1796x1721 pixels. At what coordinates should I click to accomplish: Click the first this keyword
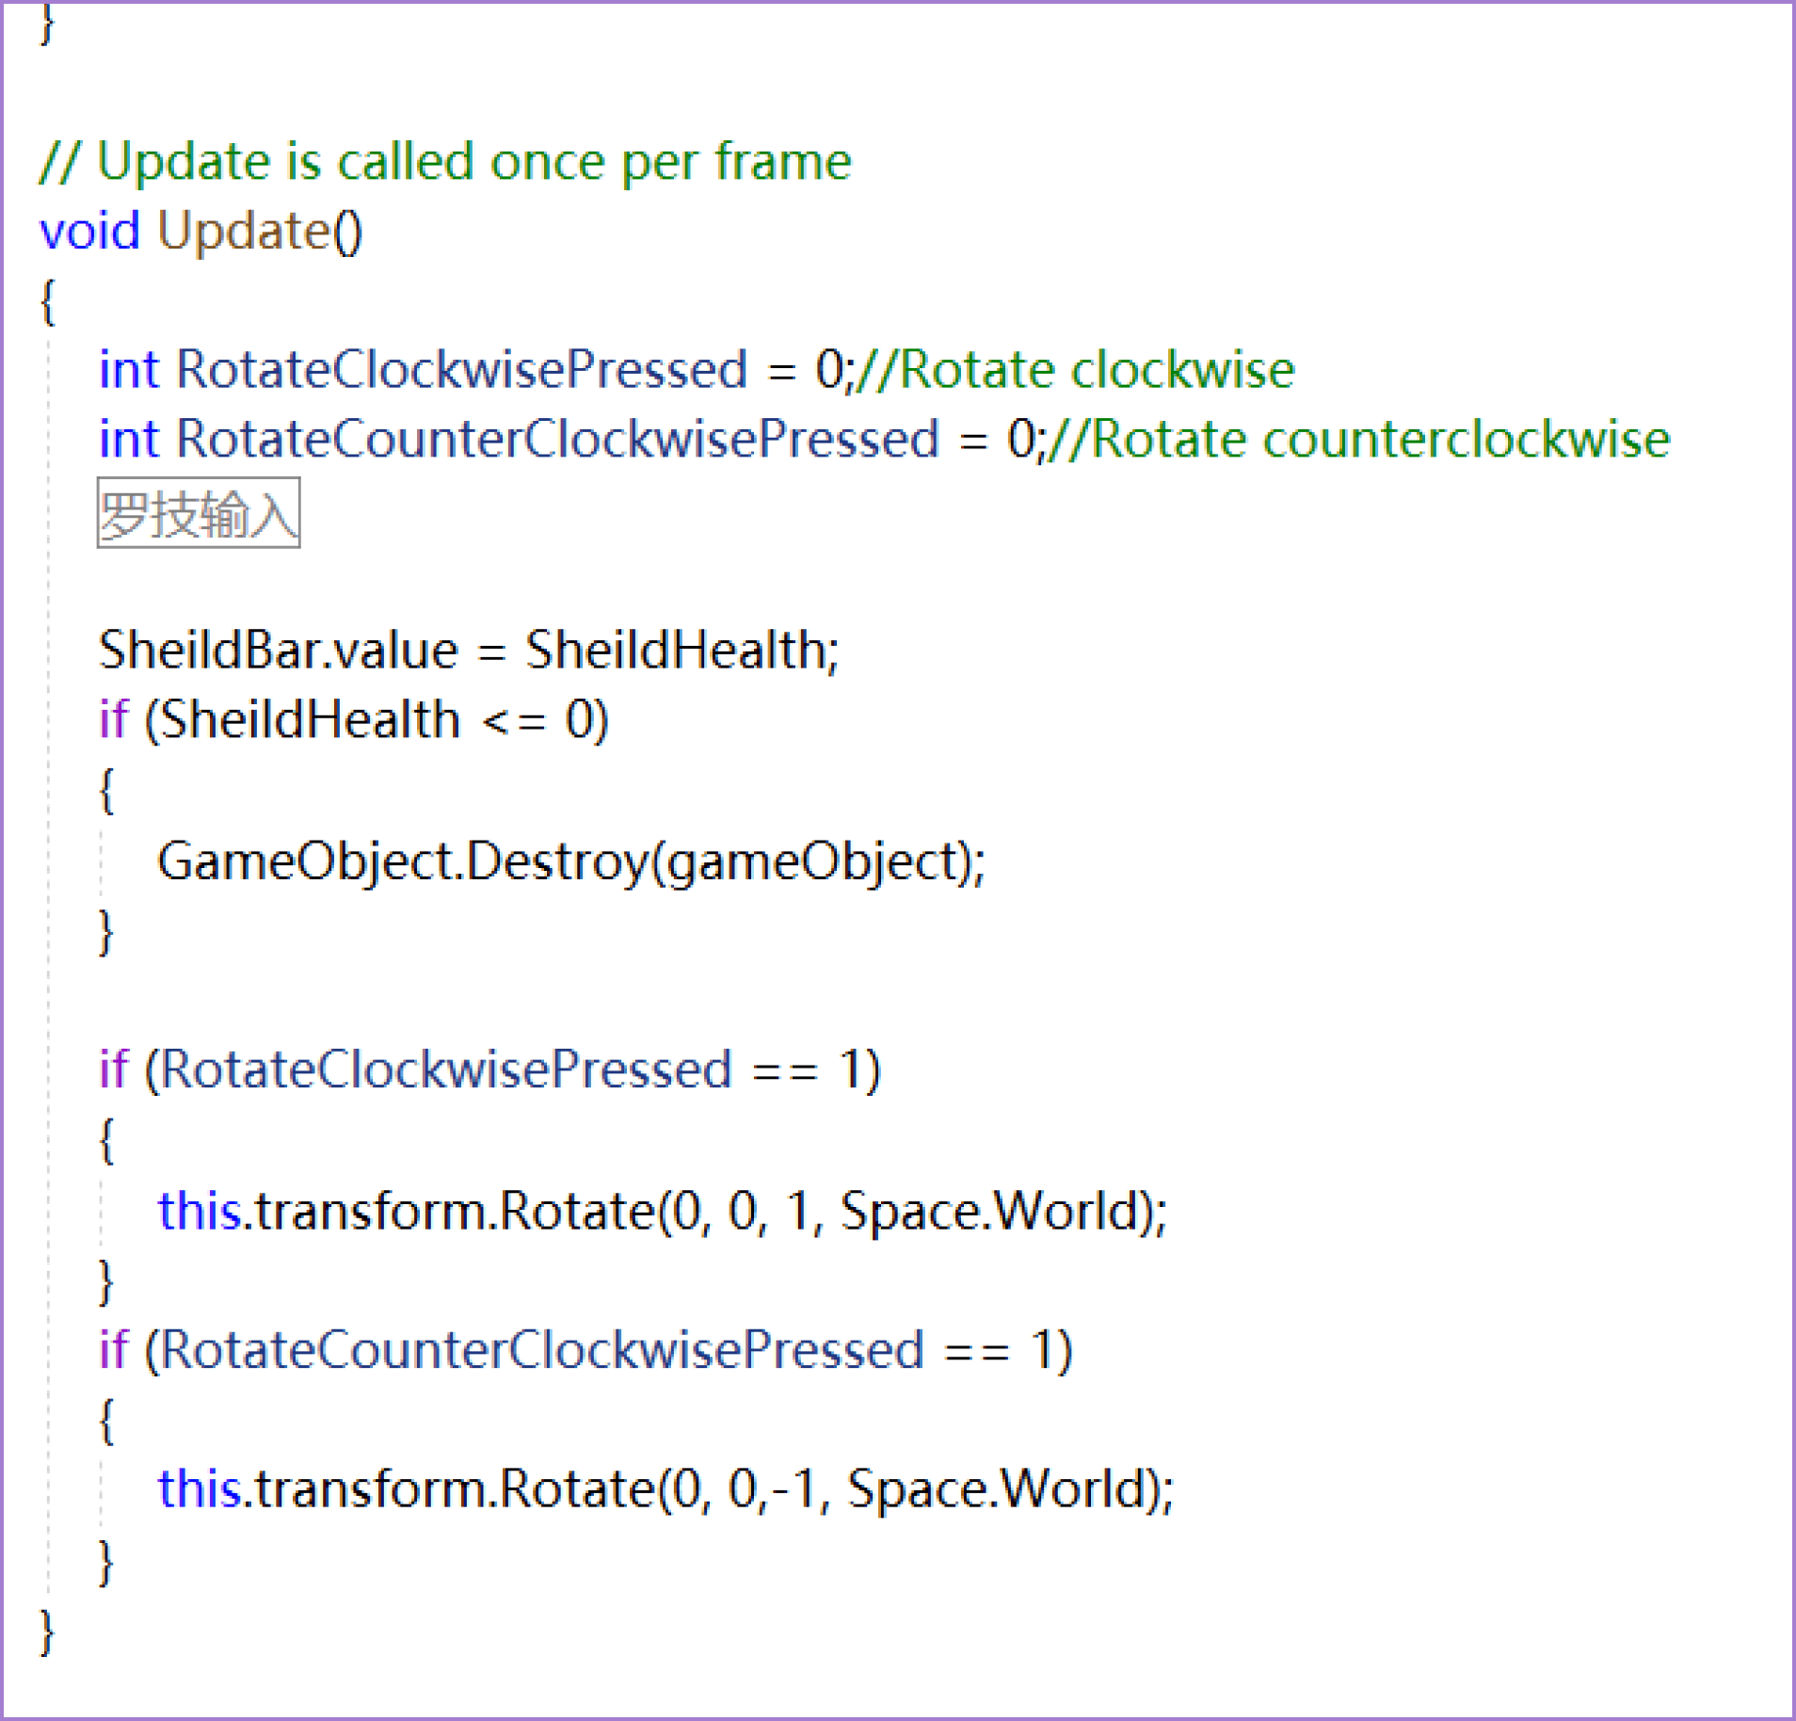pyautogui.click(x=200, y=1211)
